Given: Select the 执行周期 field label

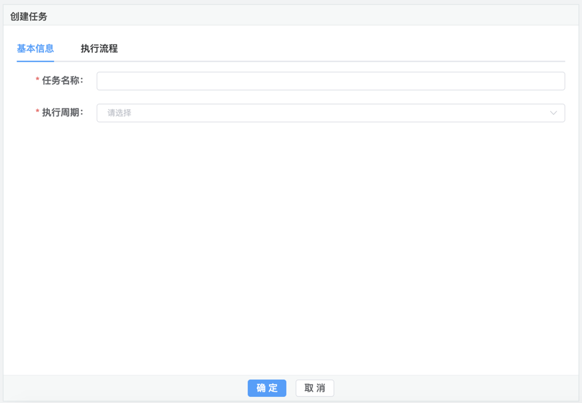Looking at the screenshot, I should click(x=63, y=112).
